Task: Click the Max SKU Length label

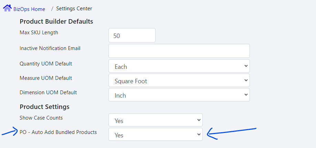Action: (39, 33)
